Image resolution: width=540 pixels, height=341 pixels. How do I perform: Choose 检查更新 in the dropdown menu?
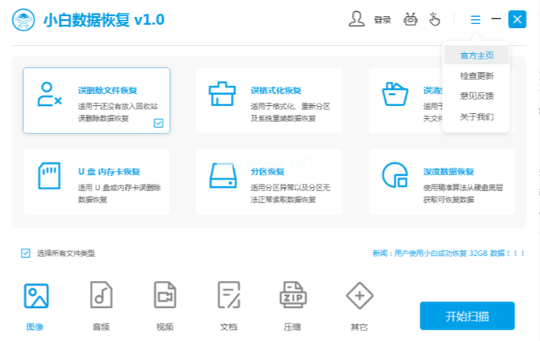[477, 76]
